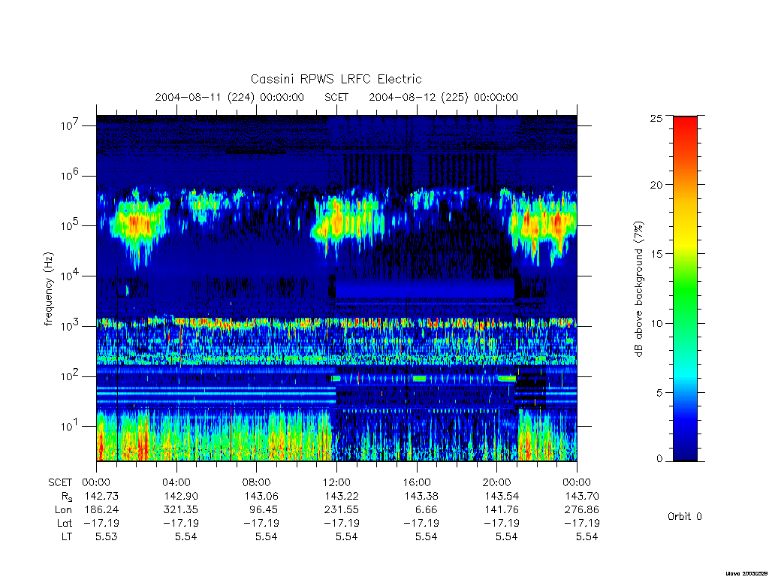Click the spectrogram plot area
Viewport: 769px width, 577px height.
[x=336, y=288]
